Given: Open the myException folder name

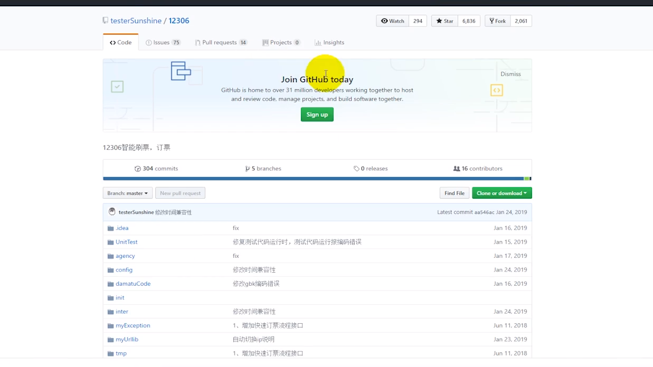Looking at the screenshot, I should pyautogui.click(x=133, y=325).
